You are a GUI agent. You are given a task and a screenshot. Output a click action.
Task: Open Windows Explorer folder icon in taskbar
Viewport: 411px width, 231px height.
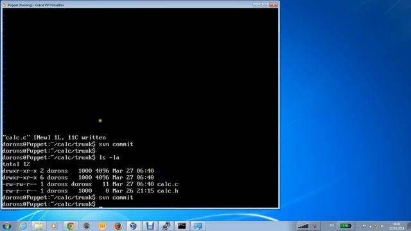(x=39, y=226)
